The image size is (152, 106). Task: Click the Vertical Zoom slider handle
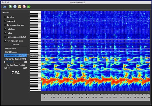(9, 68)
